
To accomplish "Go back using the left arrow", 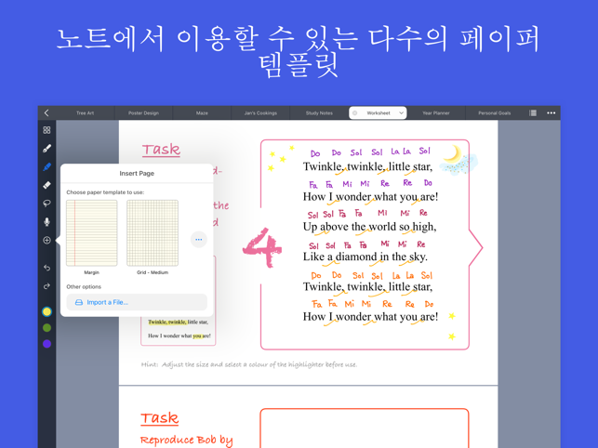I will (47, 112).
